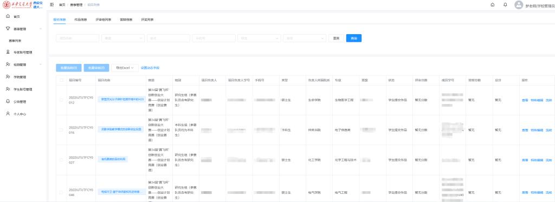555x202 pixels.
Task: Check the row 2022XJTUTFCY0016 checkbox
Action: click(x=62, y=130)
